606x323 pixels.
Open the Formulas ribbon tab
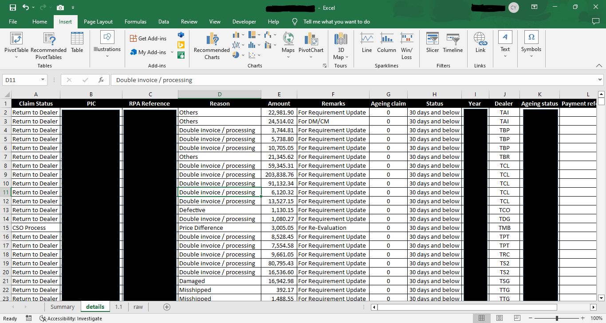click(135, 22)
